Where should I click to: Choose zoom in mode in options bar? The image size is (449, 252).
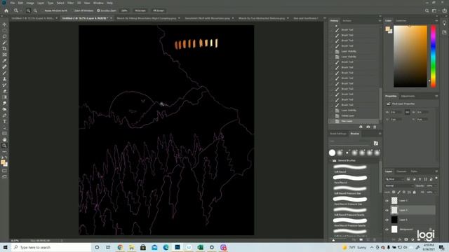pyautogui.click(x=28, y=10)
